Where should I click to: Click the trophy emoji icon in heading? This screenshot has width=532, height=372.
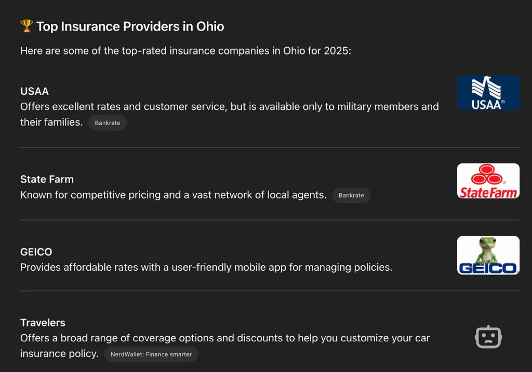[x=26, y=26]
